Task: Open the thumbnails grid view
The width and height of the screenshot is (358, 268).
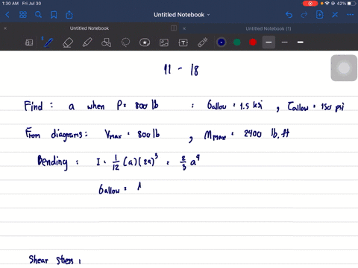Action: tap(23, 15)
